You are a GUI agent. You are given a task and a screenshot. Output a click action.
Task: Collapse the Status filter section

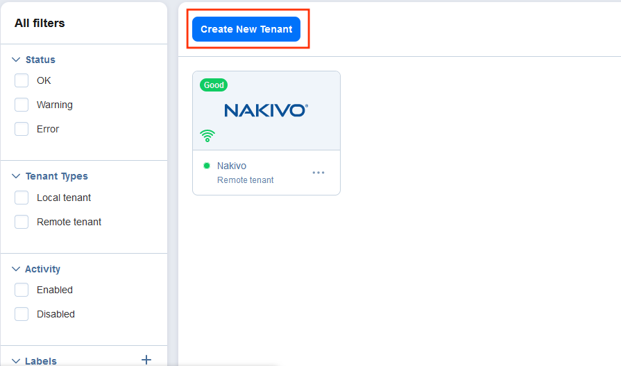[16, 60]
